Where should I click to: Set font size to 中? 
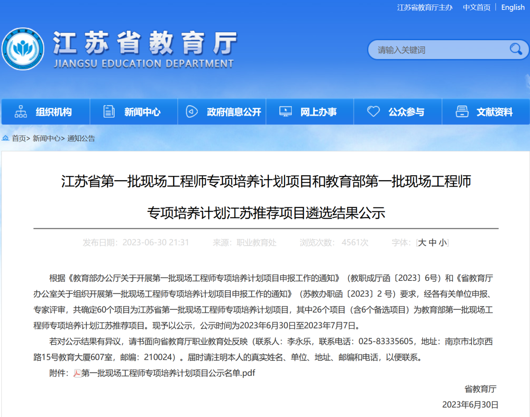432,243
